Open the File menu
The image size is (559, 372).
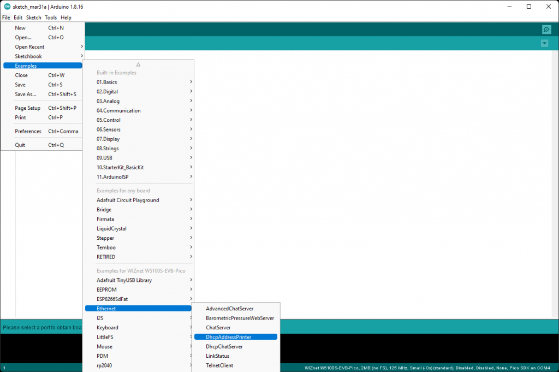[6, 17]
